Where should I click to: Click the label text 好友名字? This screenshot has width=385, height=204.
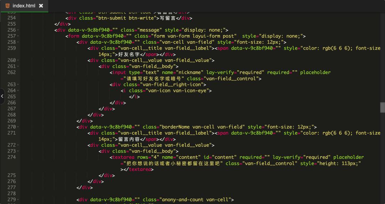129,54
